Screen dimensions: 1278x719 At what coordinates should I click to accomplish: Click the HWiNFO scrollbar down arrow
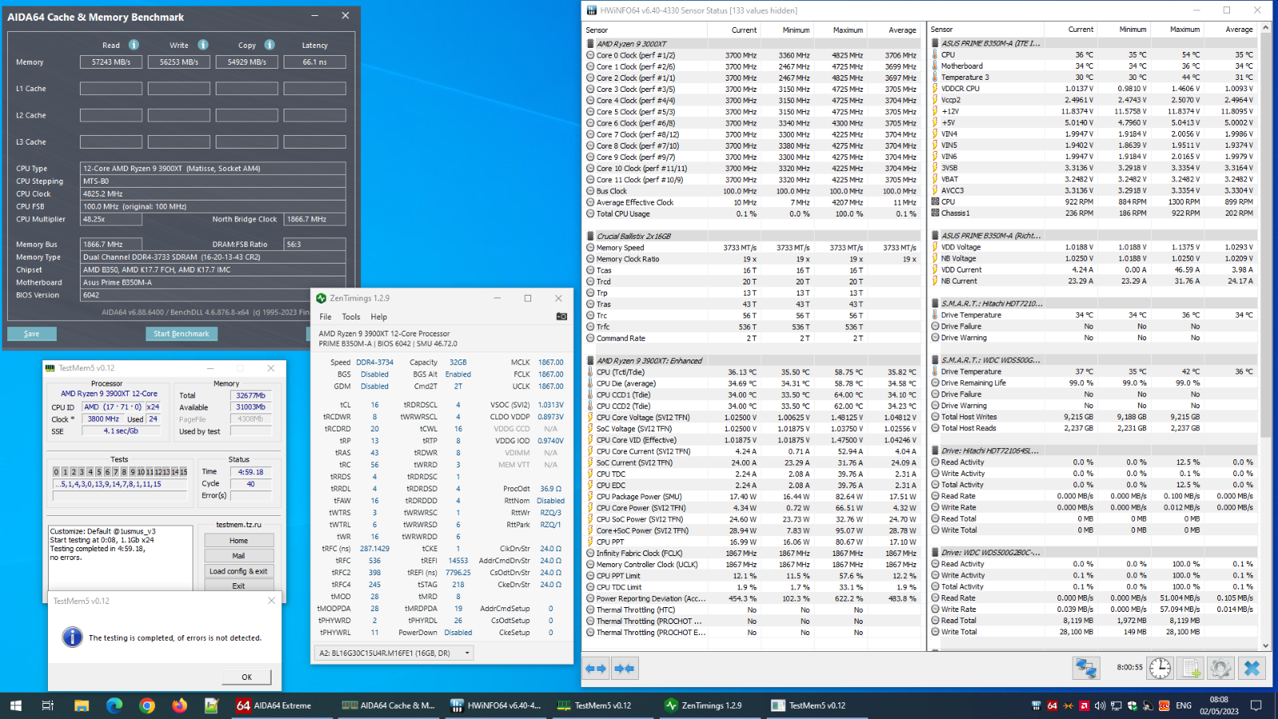point(1266,646)
